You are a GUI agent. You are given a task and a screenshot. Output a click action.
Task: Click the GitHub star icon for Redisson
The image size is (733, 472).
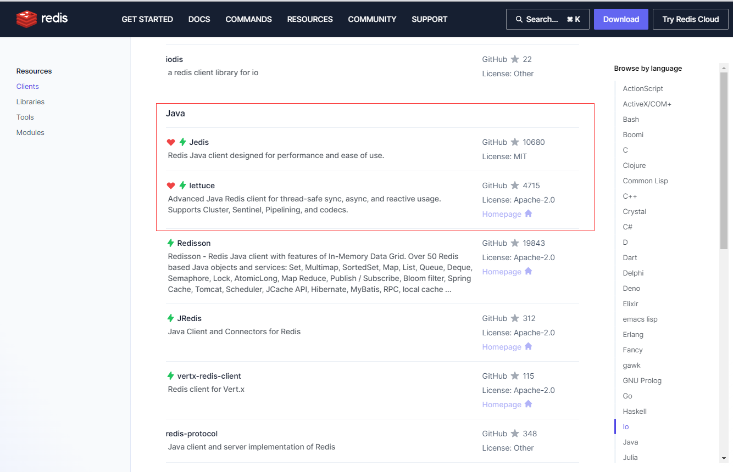(515, 243)
